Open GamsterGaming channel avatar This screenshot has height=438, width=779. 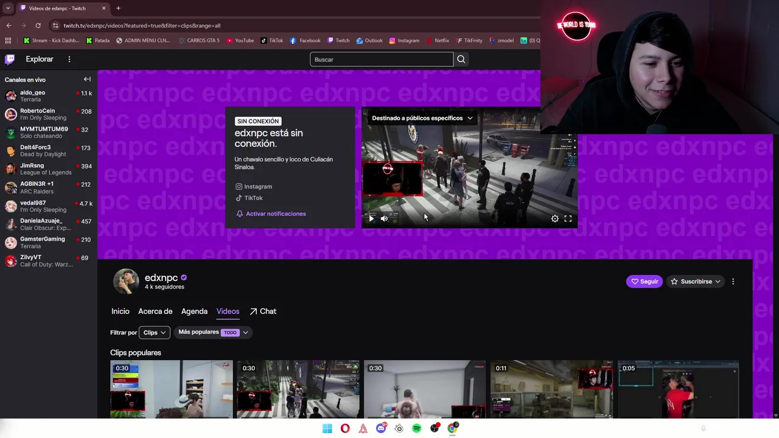pyautogui.click(x=10, y=242)
